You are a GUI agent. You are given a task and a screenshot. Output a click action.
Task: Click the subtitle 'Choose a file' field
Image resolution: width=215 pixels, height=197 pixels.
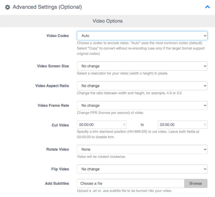click(x=130, y=183)
